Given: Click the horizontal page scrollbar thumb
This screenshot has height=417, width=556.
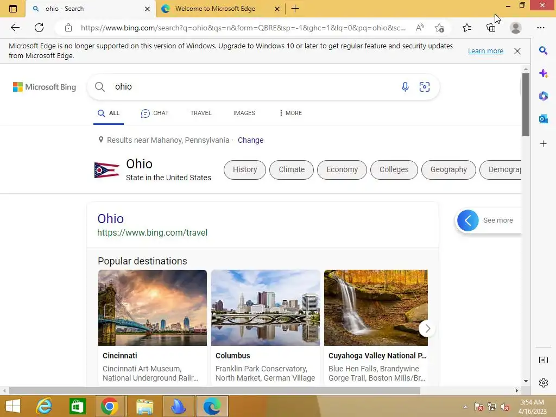Looking at the screenshot, I should point(214,390).
